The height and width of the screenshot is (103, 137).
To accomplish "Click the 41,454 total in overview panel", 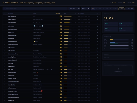I will pos(109,18).
